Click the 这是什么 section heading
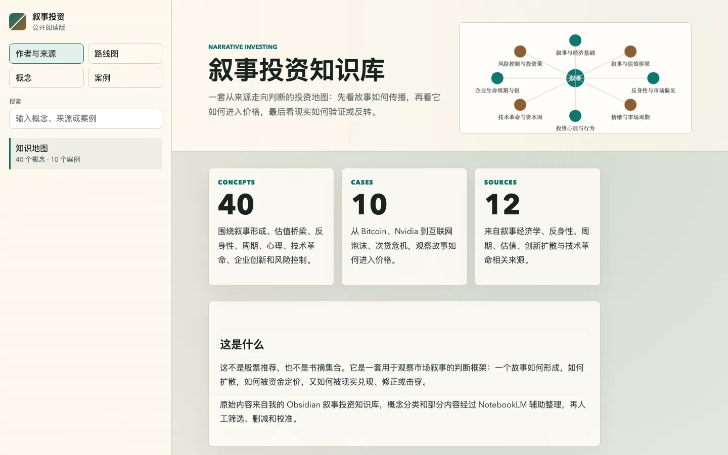The image size is (728, 455). coord(242,345)
